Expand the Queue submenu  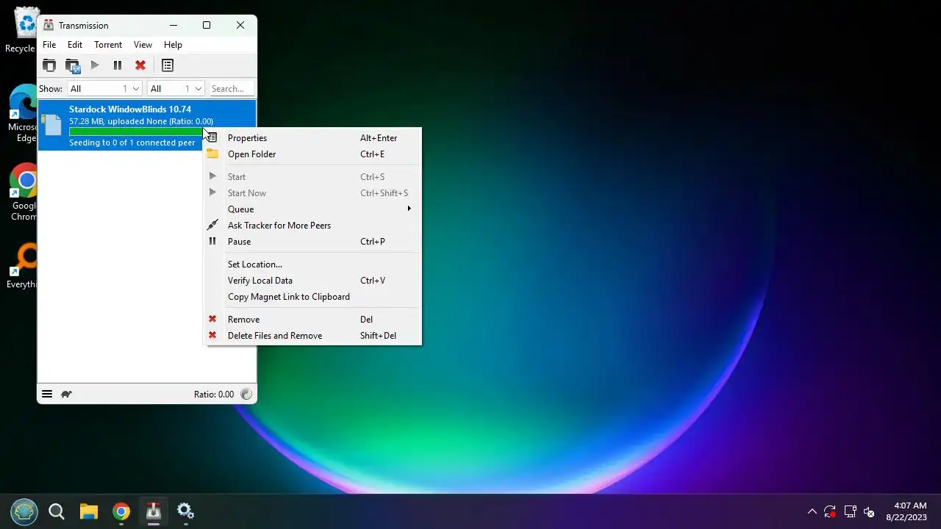pos(312,209)
